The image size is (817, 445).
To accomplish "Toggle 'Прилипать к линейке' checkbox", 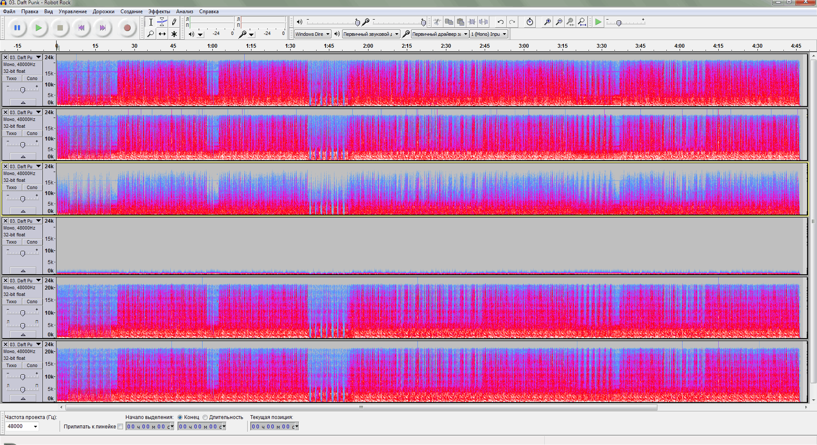I will pyautogui.click(x=120, y=427).
